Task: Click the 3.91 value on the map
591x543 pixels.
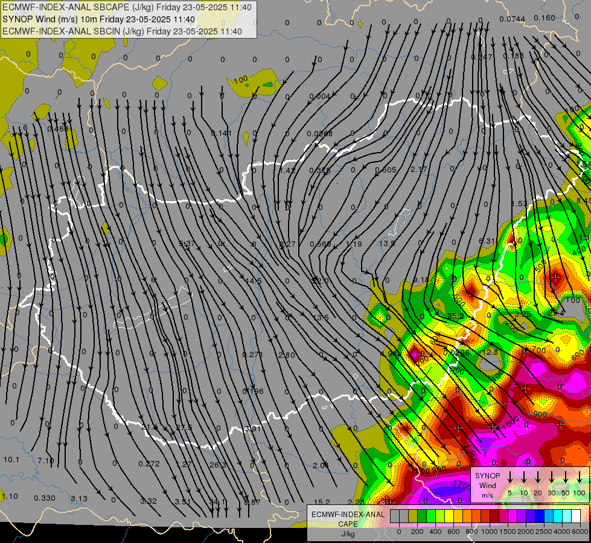Action: [252, 428]
